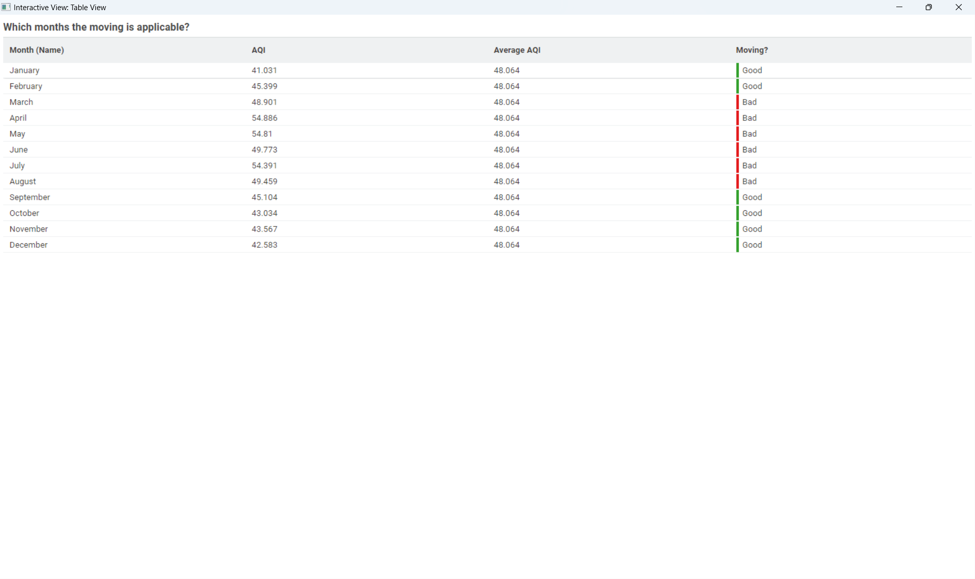The image size is (975, 579).
Task: Click the Average AQI column header
Action: click(517, 50)
